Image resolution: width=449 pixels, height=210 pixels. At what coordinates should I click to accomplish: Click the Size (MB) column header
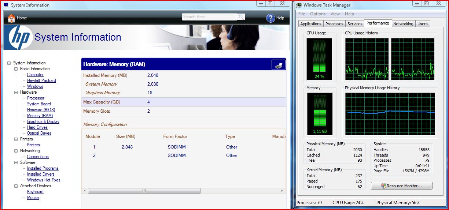tap(126, 136)
